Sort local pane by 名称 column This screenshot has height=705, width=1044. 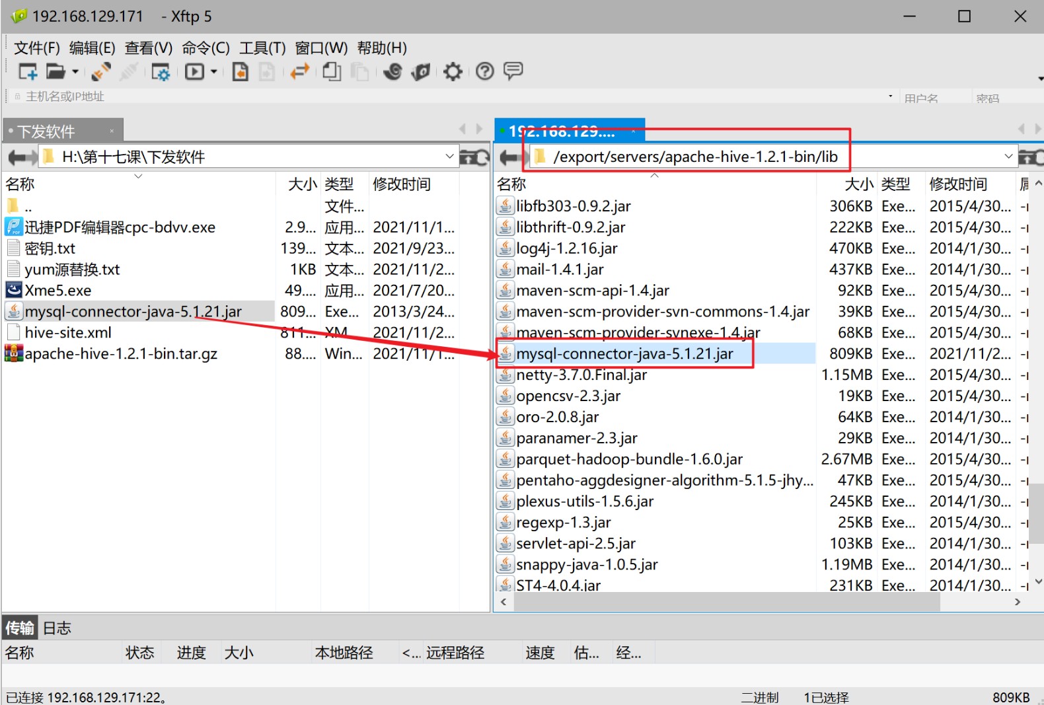tap(139, 184)
